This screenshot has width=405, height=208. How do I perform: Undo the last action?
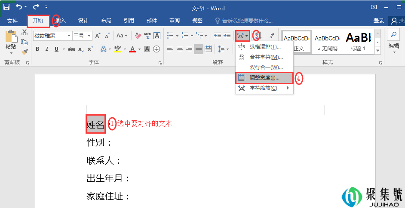coord(19,7)
